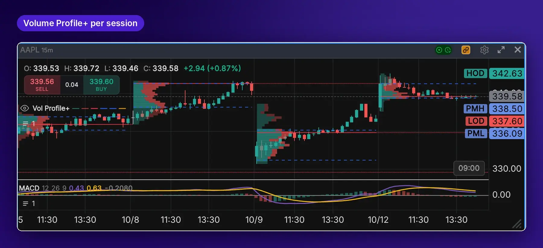Click the 330.00 price axis label

coord(507,169)
